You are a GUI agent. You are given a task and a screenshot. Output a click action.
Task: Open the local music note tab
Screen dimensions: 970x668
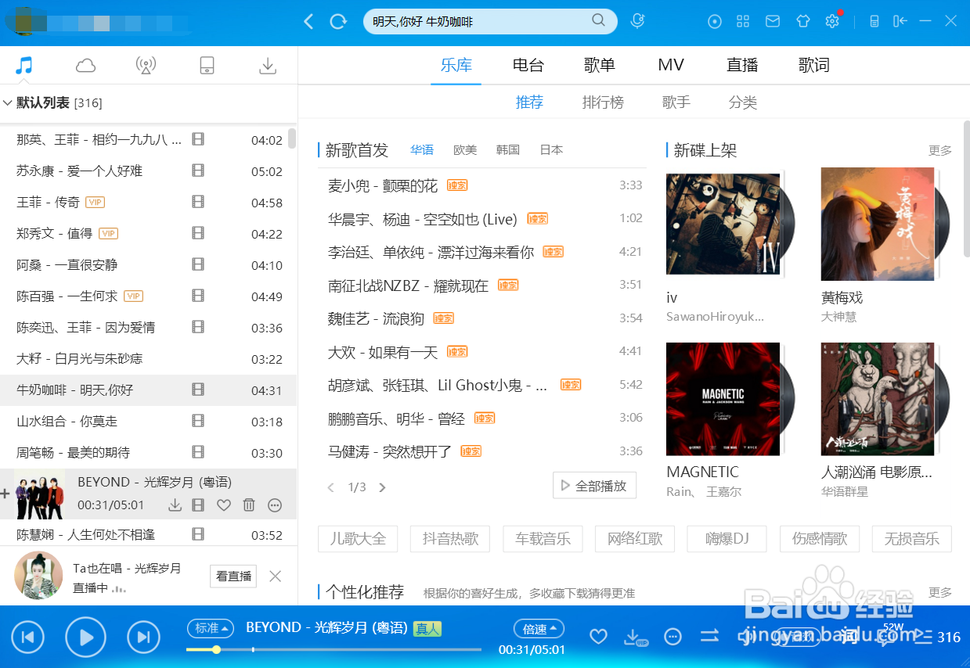tap(24, 66)
